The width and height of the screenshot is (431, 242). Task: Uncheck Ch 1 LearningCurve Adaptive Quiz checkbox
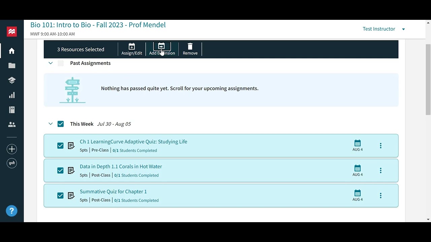pos(60,146)
